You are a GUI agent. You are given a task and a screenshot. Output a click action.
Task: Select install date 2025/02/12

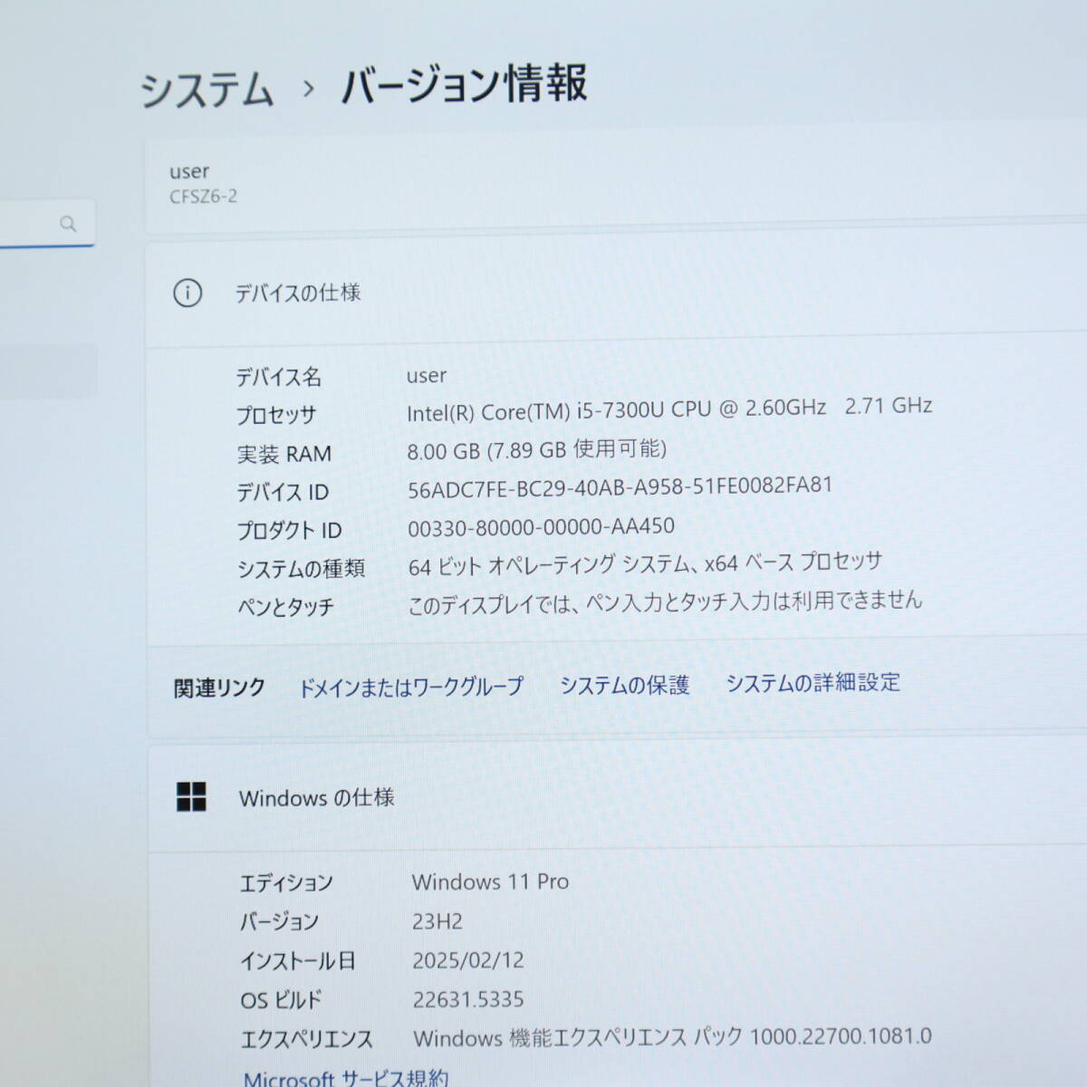click(468, 960)
